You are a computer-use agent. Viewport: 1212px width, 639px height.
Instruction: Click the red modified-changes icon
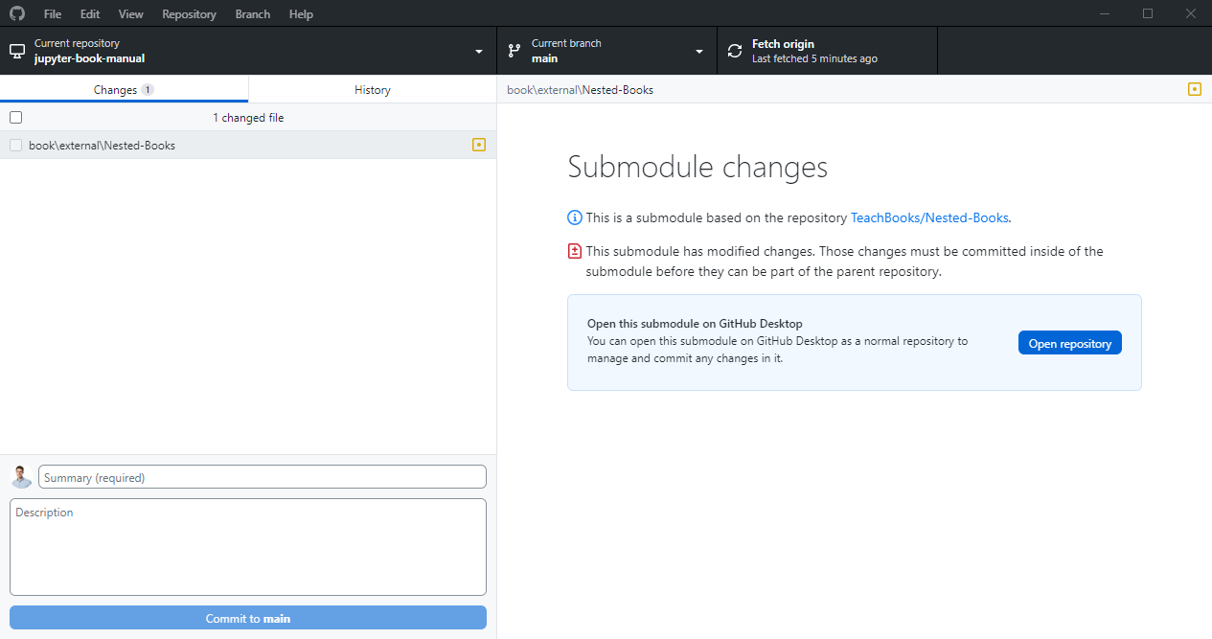575,251
